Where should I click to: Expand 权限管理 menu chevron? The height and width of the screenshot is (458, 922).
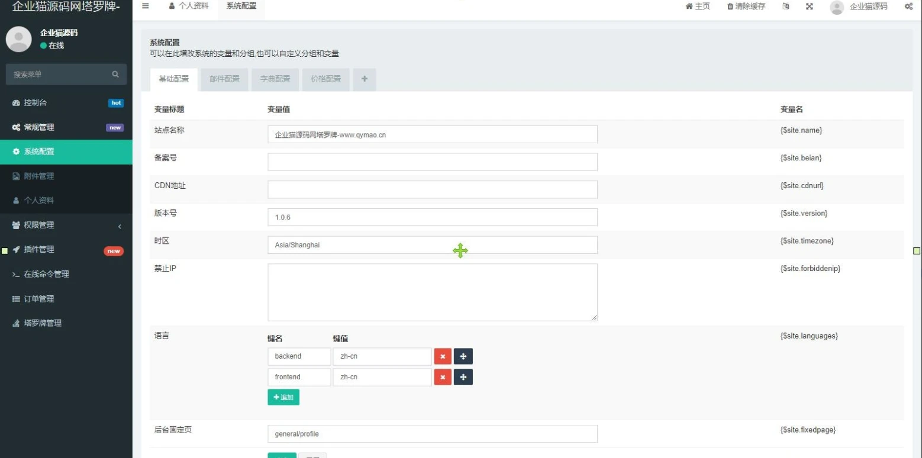[120, 225]
